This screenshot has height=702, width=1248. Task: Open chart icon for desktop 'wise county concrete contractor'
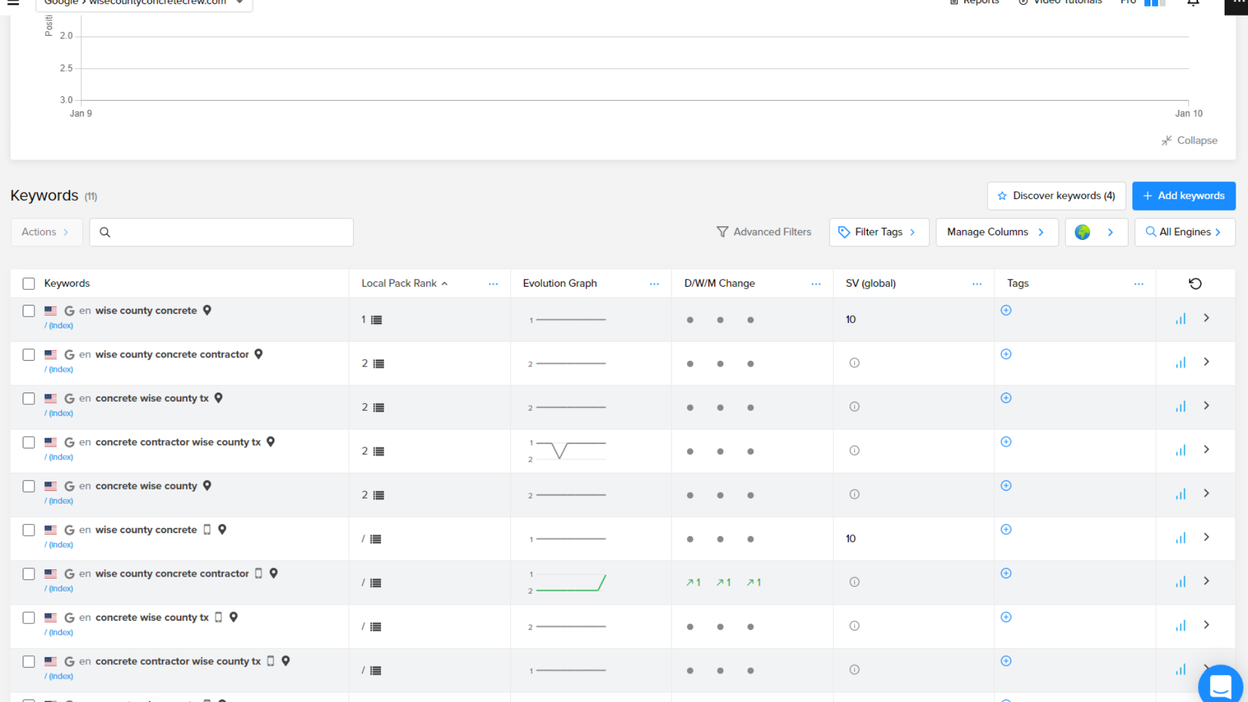point(1180,363)
